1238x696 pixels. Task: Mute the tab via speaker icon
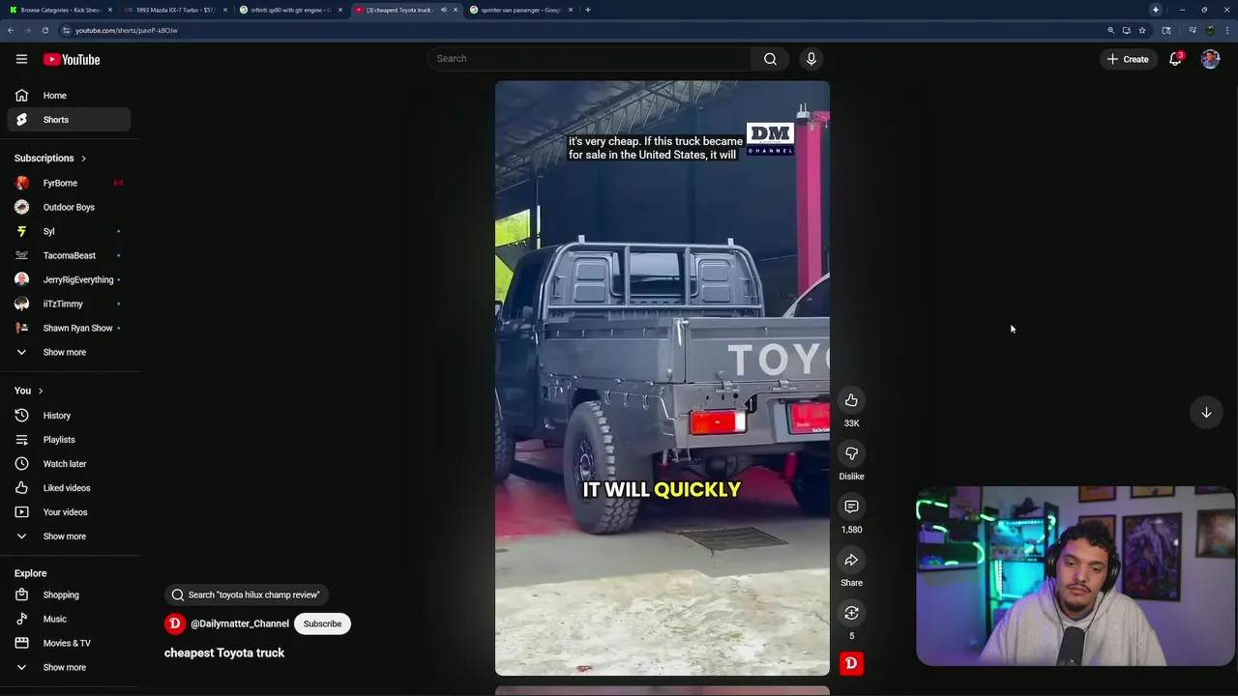coord(444,10)
